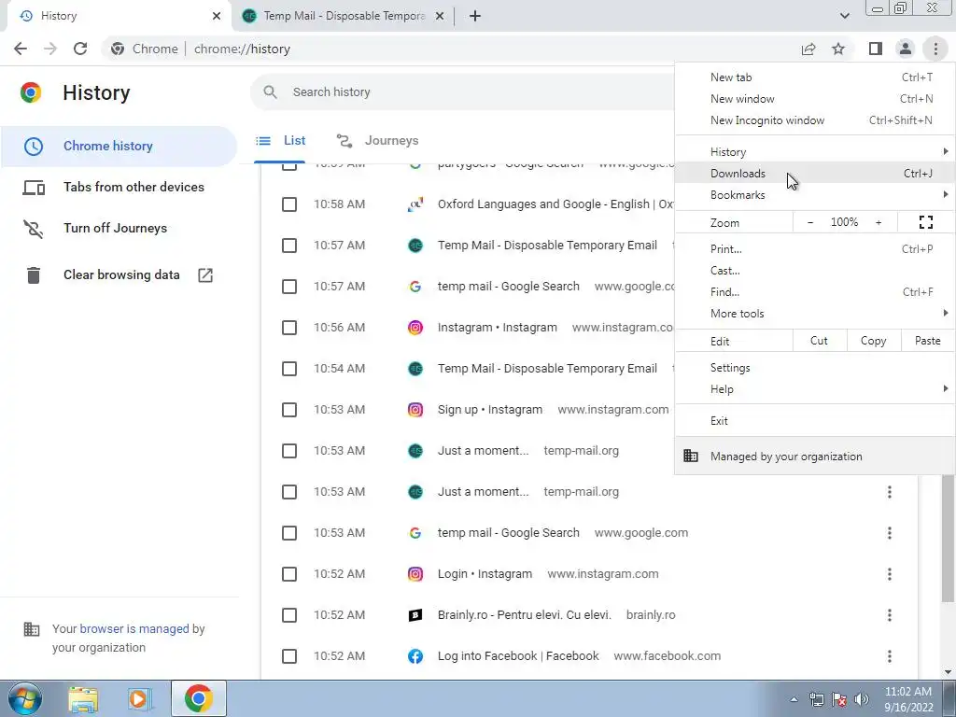Expand the More tools submenu
This screenshot has height=717, width=956.
coord(814,314)
